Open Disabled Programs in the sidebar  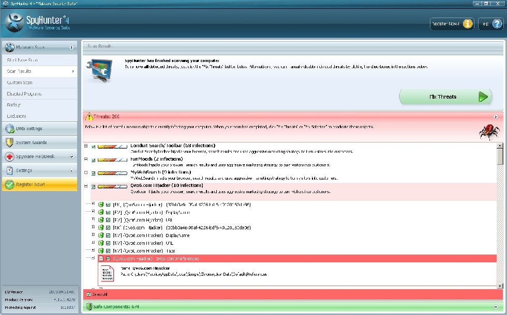pyautogui.click(x=40, y=94)
